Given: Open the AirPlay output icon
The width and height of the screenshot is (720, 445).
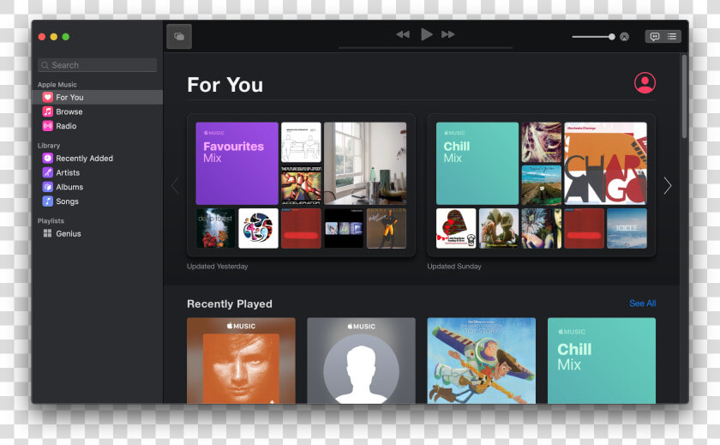Looking at the screenshot, I should pyautogui.click(x=625, y=37).
